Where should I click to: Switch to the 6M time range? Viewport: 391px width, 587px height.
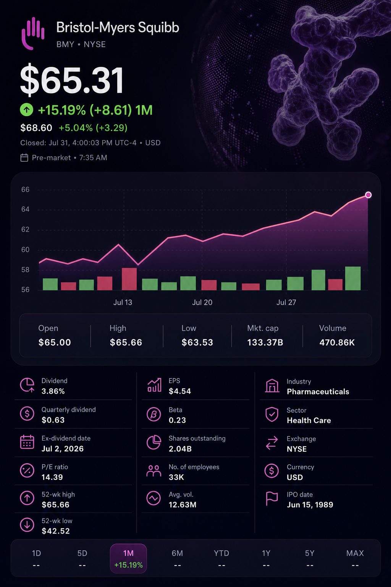(177, 558)
